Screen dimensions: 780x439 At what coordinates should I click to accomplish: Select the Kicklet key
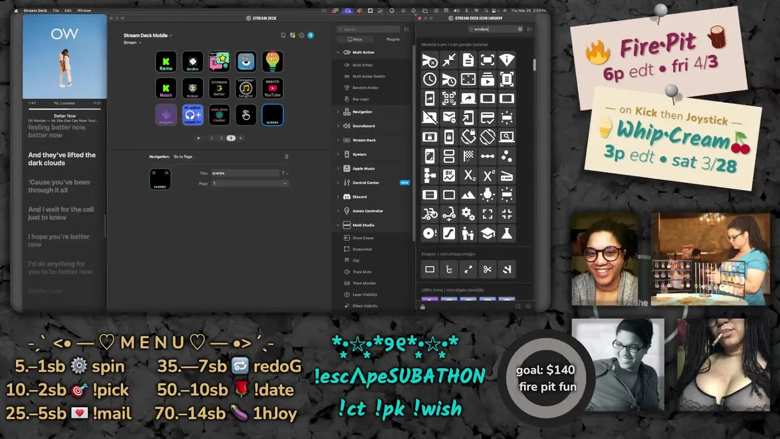(193, 88)
